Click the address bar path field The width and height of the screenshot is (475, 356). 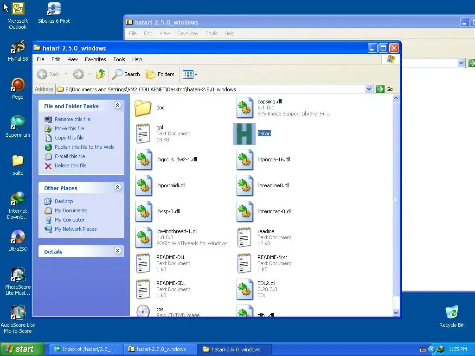tap(211, 89)
